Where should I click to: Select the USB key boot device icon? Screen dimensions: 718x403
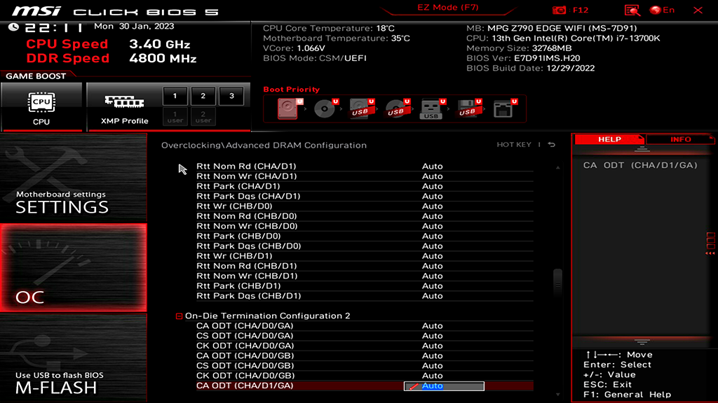pos(431,108)
